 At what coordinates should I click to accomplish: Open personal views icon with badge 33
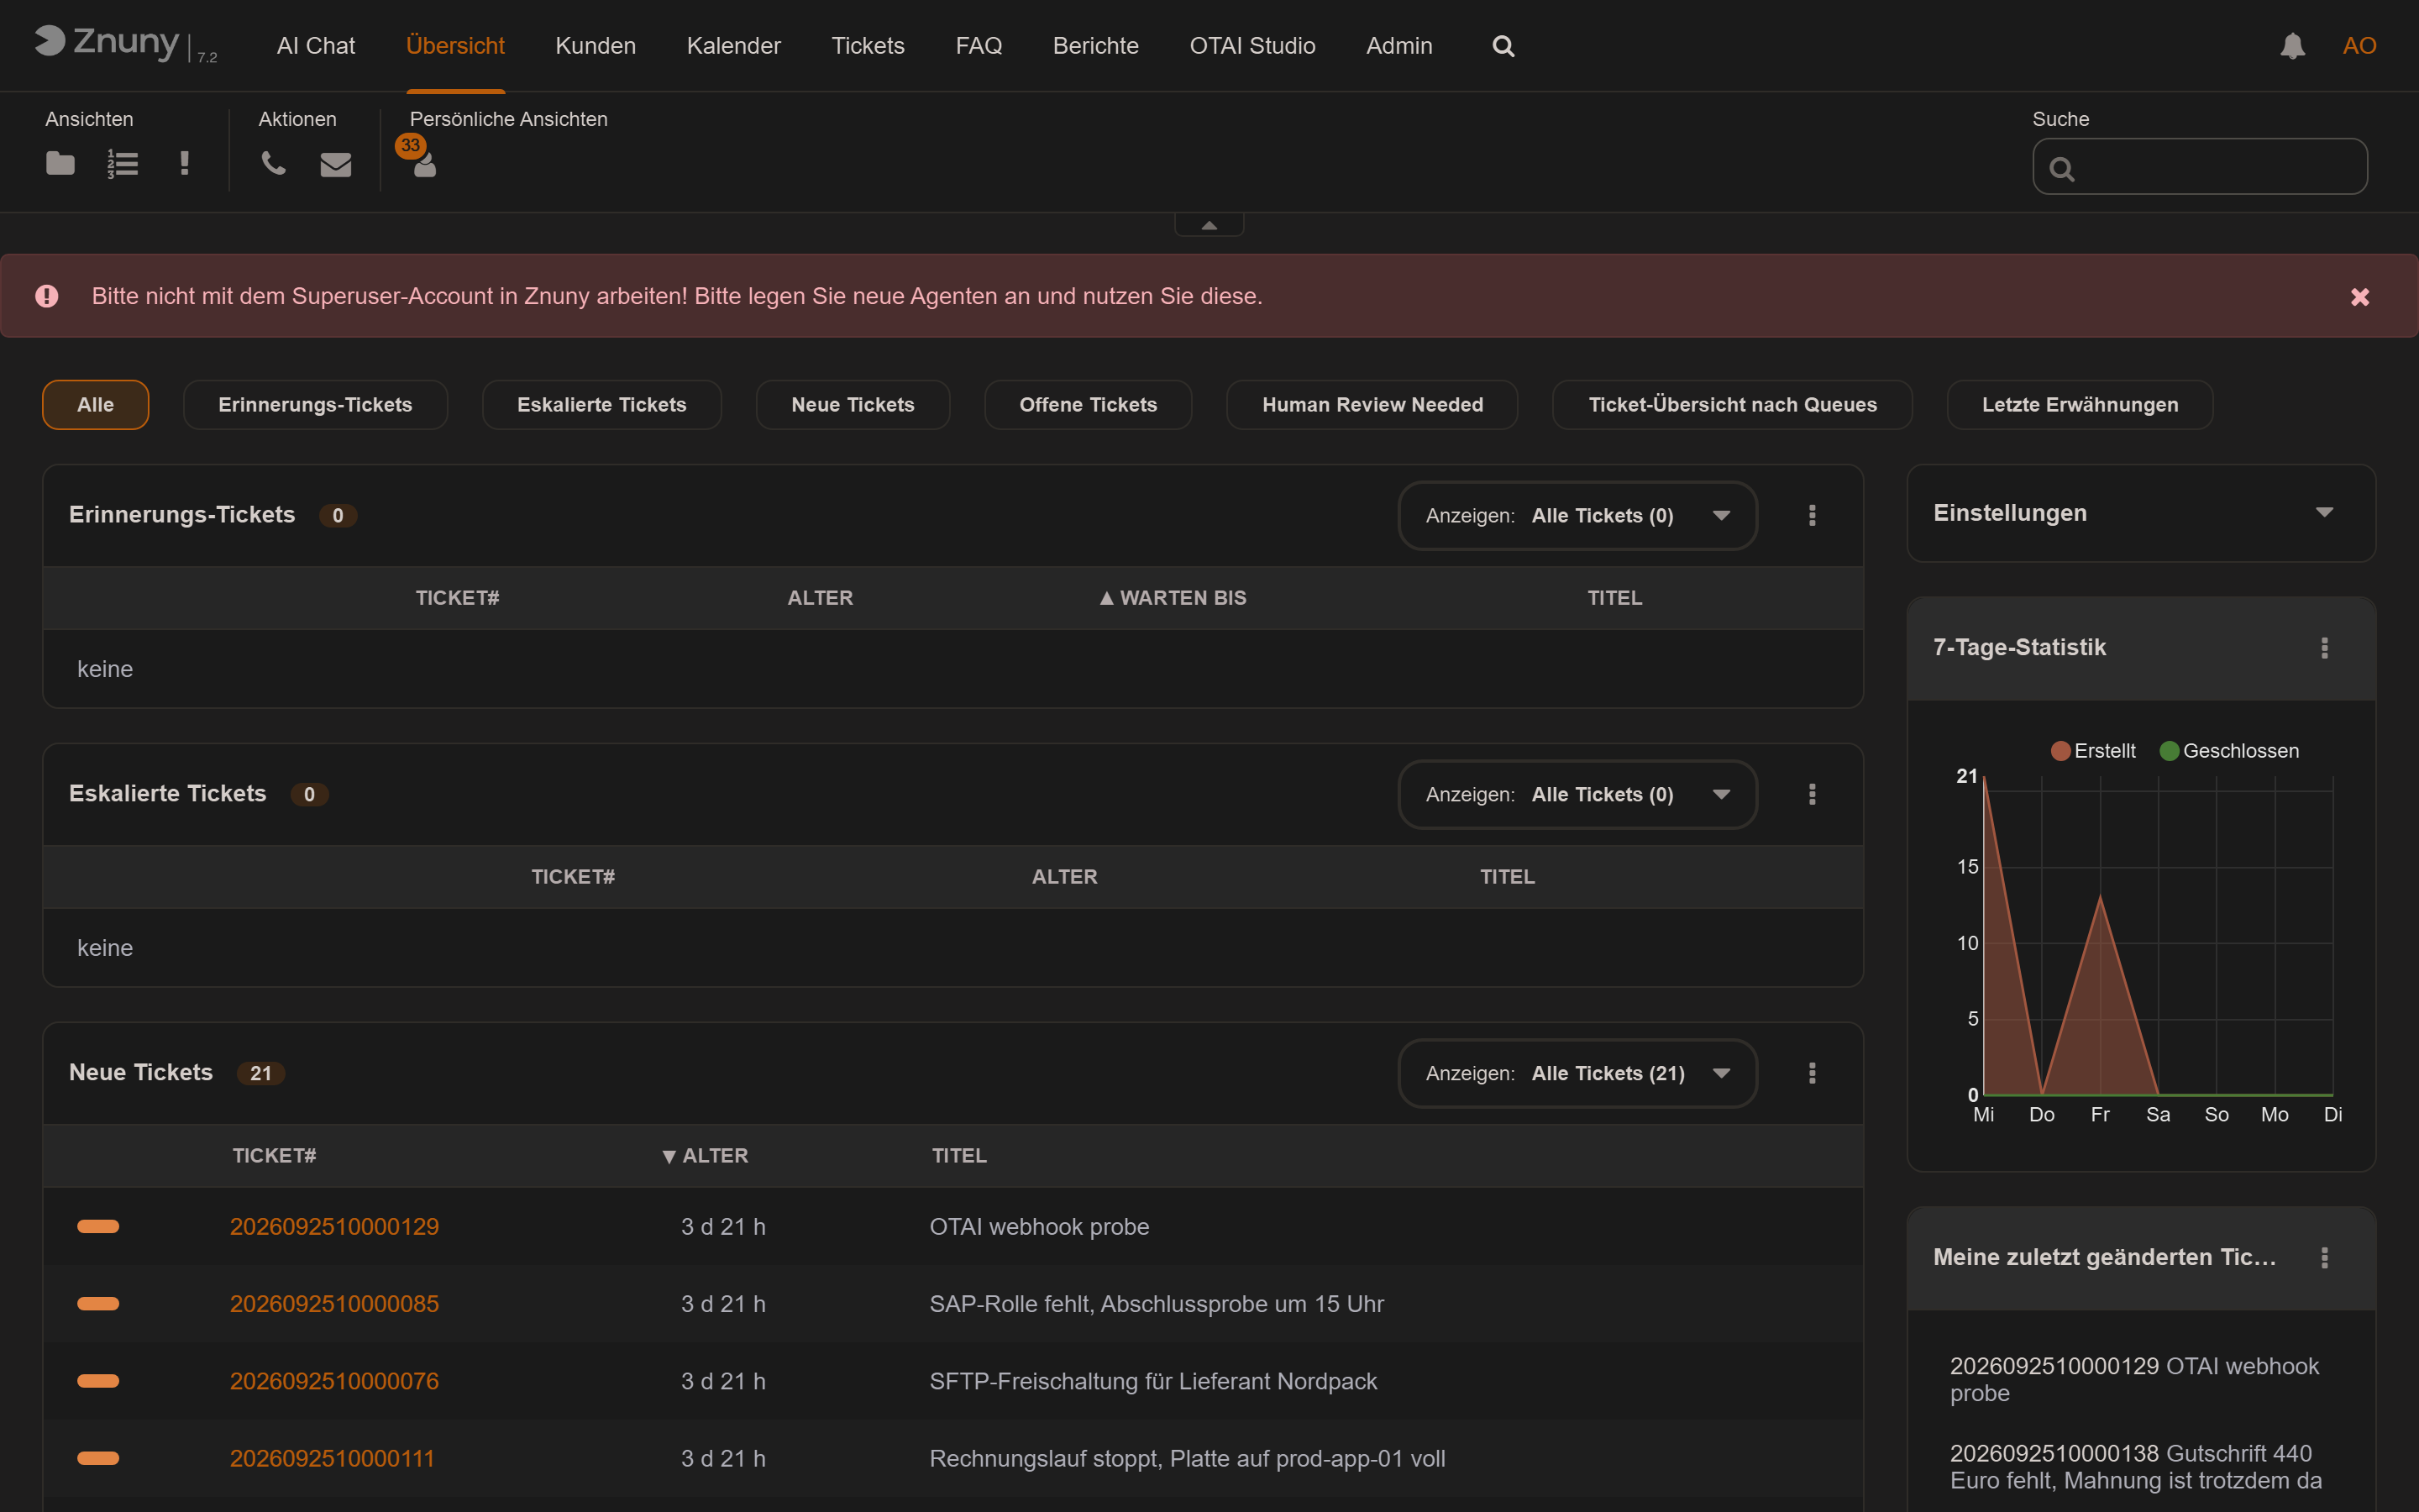(x=424, y=163)
